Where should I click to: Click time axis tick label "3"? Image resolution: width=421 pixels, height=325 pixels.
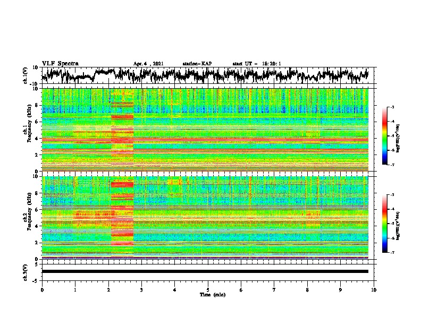141,290
